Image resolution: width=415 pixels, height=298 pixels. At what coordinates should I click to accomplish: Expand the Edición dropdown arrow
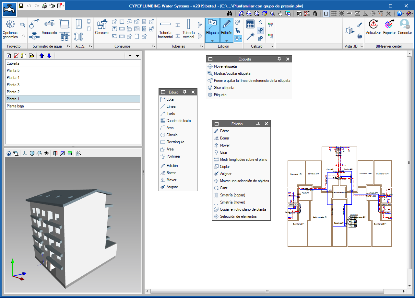click(227, 41)
